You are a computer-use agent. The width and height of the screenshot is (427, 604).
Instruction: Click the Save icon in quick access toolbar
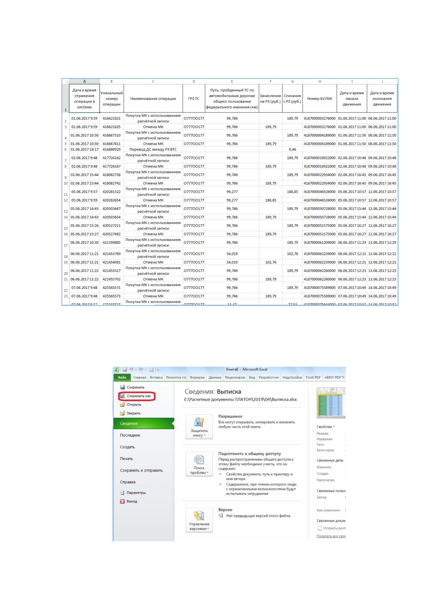coord(124,370)
